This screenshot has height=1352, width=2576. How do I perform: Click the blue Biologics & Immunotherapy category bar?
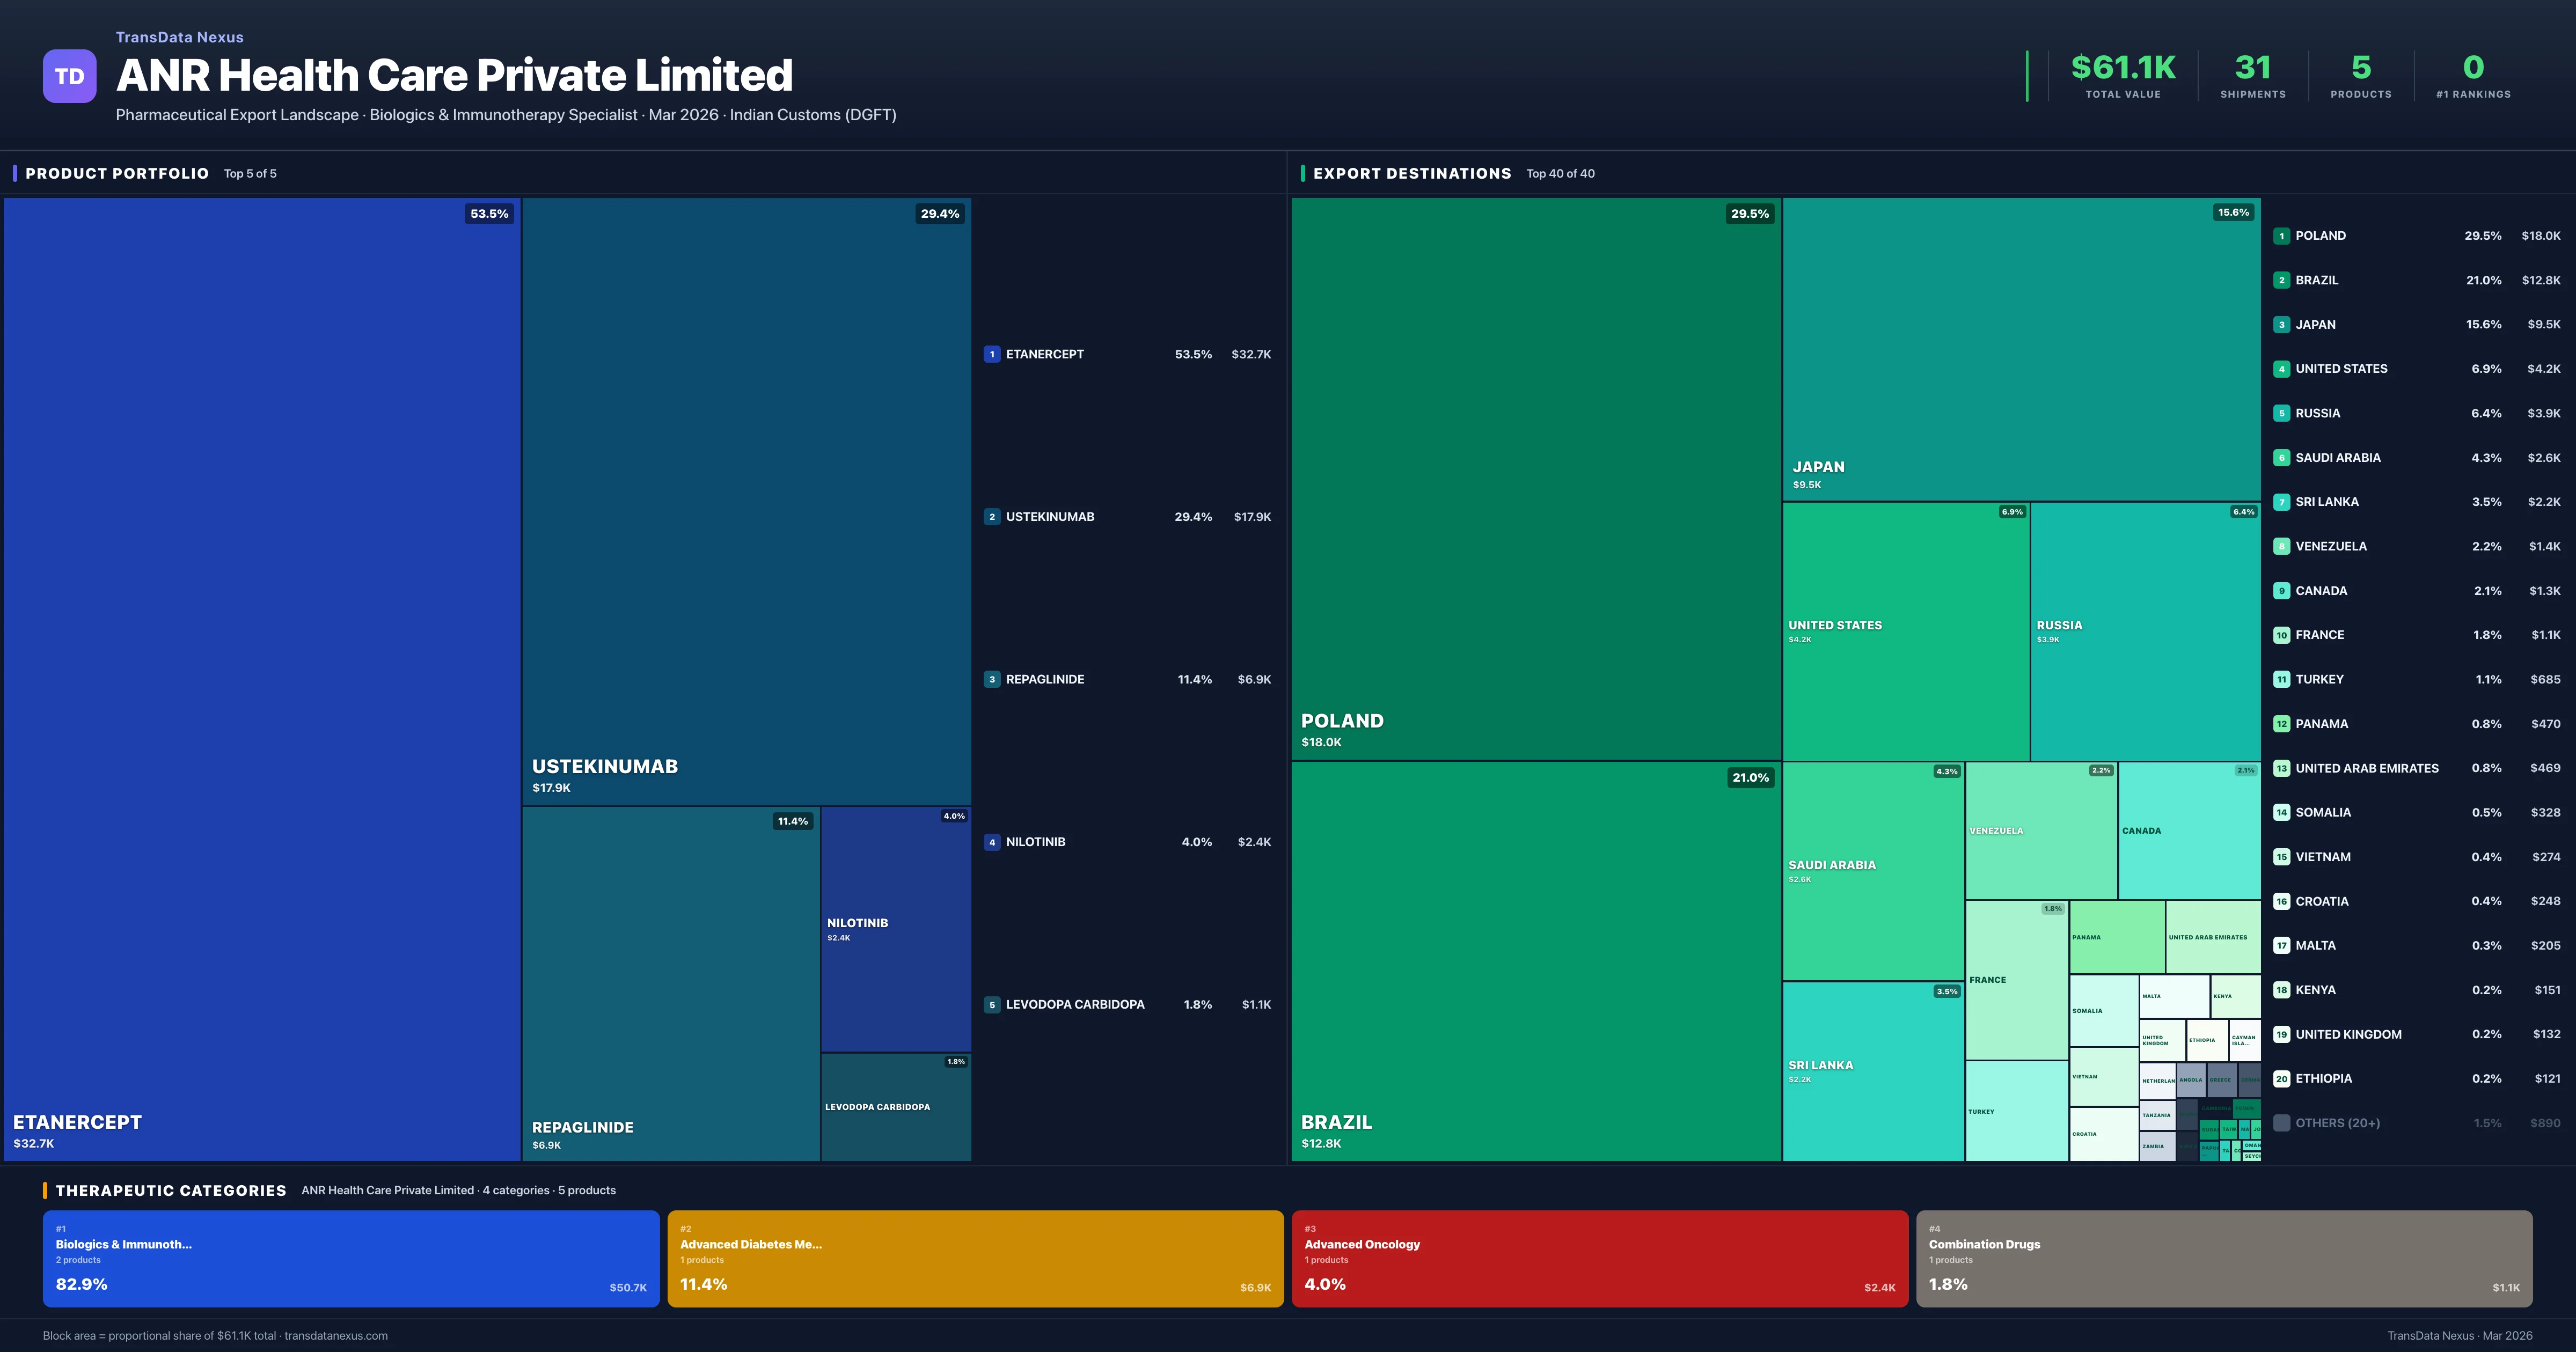(x=351, y=1258)
